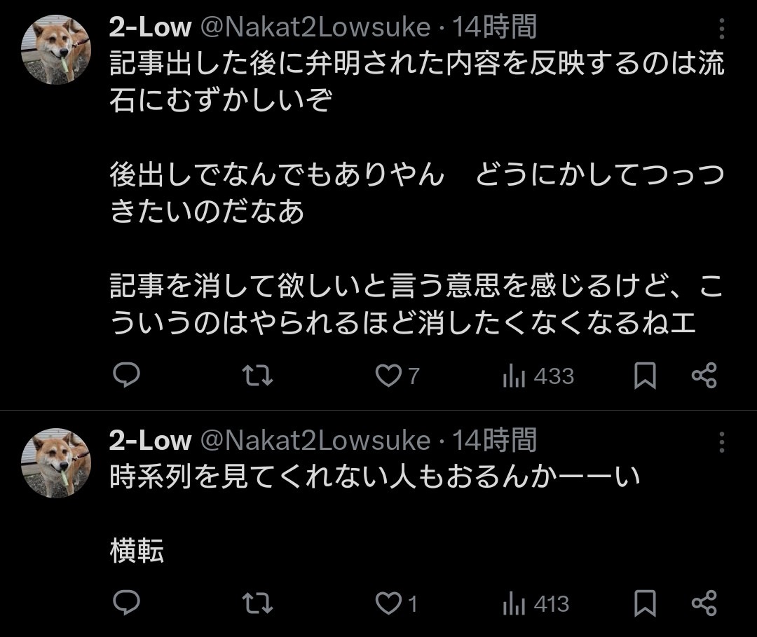Screen dimensions: 757x637
Task: Share the 時系列 tweet
Action: coord(704,603)
